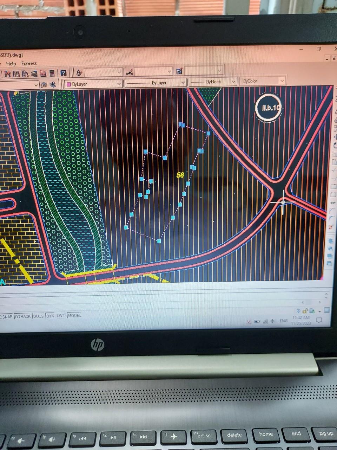Click the LWT lineweight button

pos(61,316)
